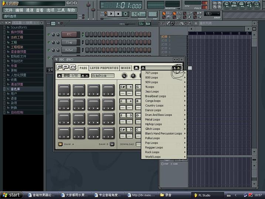Toggle the Bank A indicator

[60, 144]
